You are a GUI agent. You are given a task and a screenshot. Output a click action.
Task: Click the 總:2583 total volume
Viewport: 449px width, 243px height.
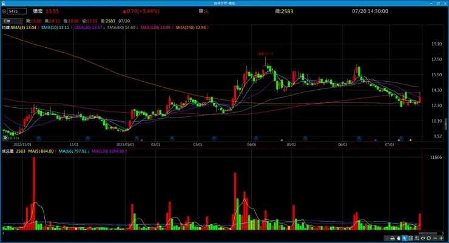click(x=284, y=11)
